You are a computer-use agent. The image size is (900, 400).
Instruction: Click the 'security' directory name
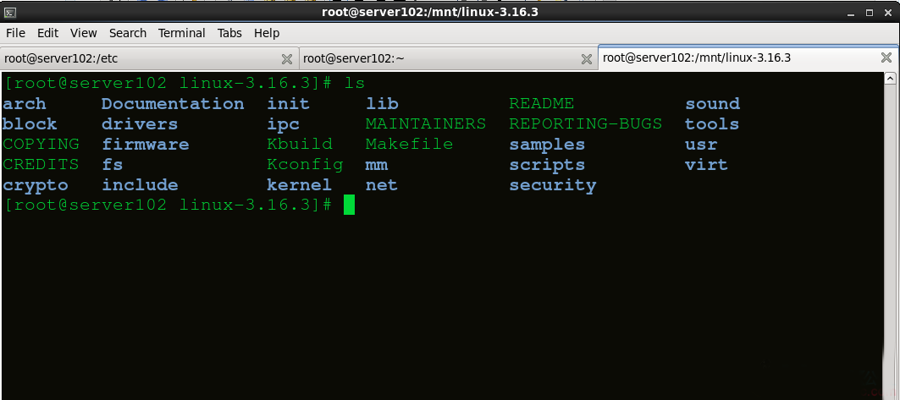553,186
